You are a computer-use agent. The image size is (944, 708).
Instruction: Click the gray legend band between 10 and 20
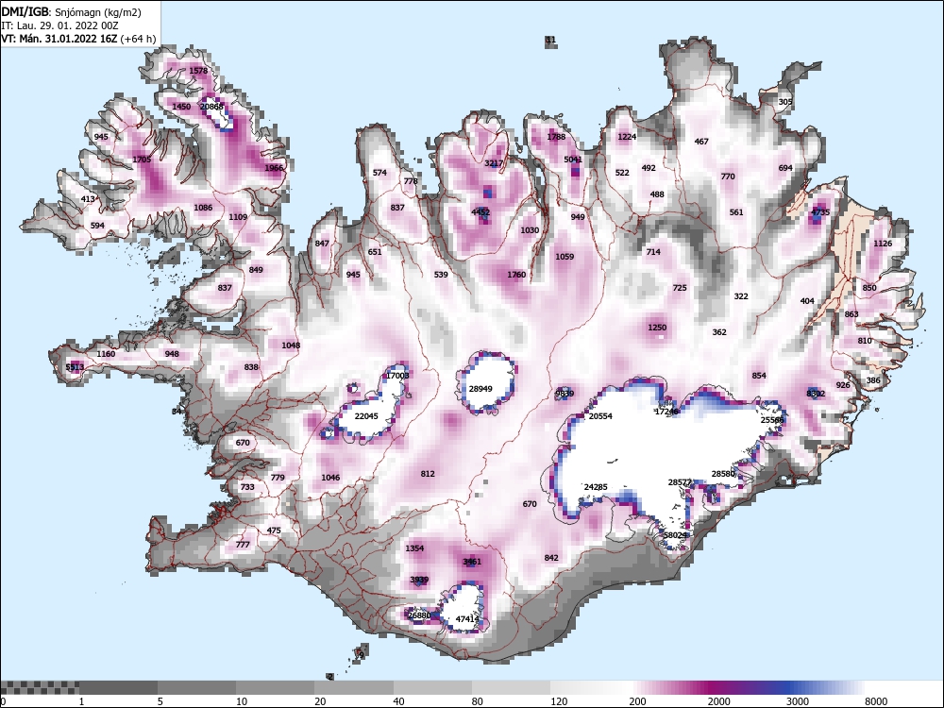(x=275, y=687)
